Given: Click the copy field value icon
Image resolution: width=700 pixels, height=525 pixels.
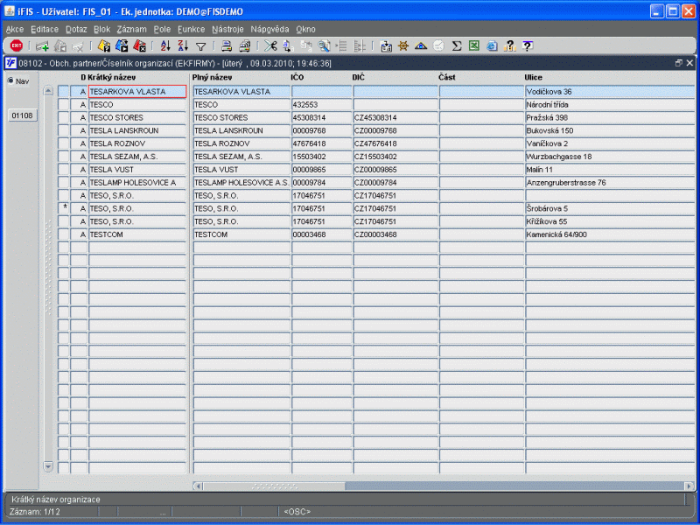Looking at the screenshot, I should click(x=288, y=46).
